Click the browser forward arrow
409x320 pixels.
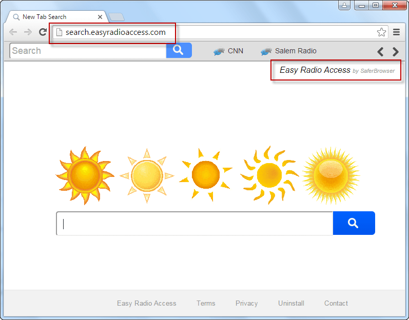(x=28, y=32)
